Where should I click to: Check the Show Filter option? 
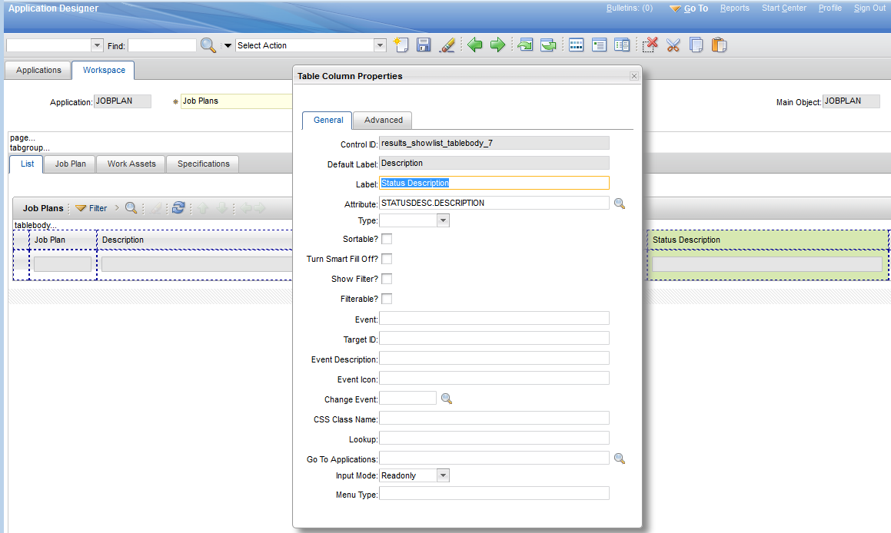387,279
